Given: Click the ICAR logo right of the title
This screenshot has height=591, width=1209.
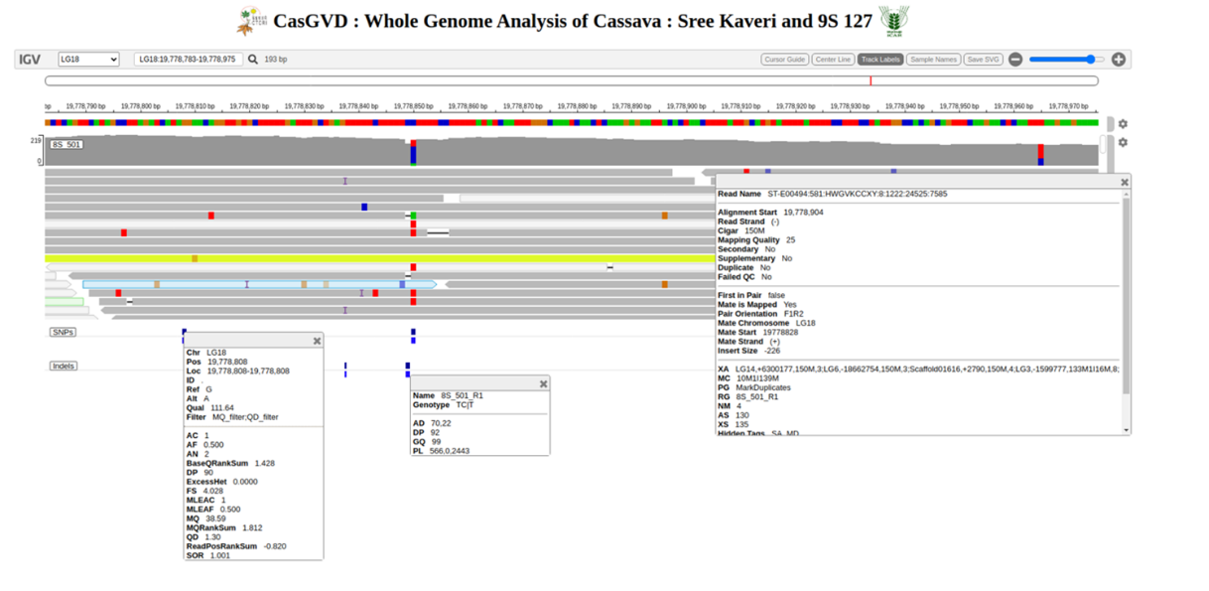Looking at the screenshot, I should pyautogui.click(x=894, y=20).
